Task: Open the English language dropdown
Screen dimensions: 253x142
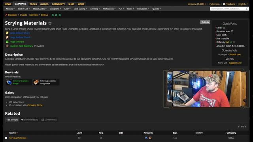Action: (x=243, y=4)
